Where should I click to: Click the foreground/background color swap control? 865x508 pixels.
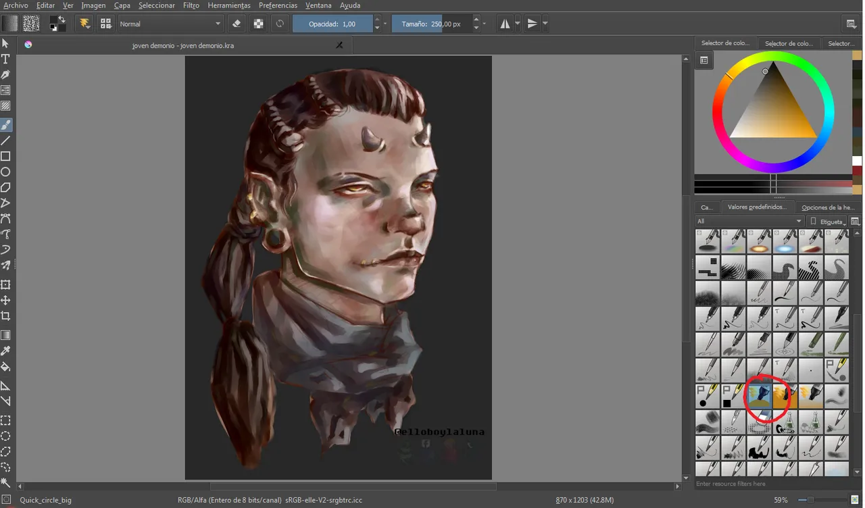click(61, 19)
